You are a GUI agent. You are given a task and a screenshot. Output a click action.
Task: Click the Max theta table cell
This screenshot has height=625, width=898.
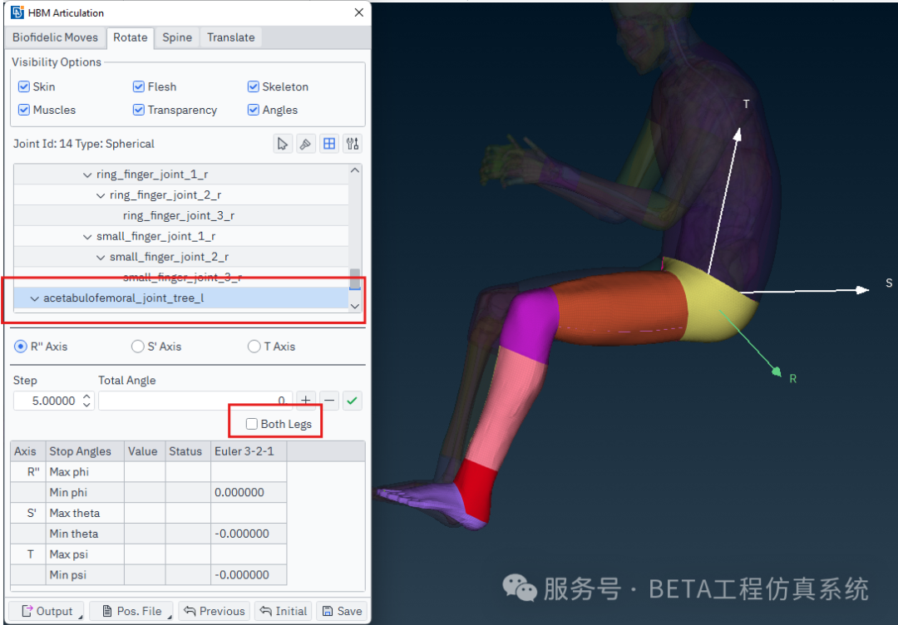tap(86, 513)
